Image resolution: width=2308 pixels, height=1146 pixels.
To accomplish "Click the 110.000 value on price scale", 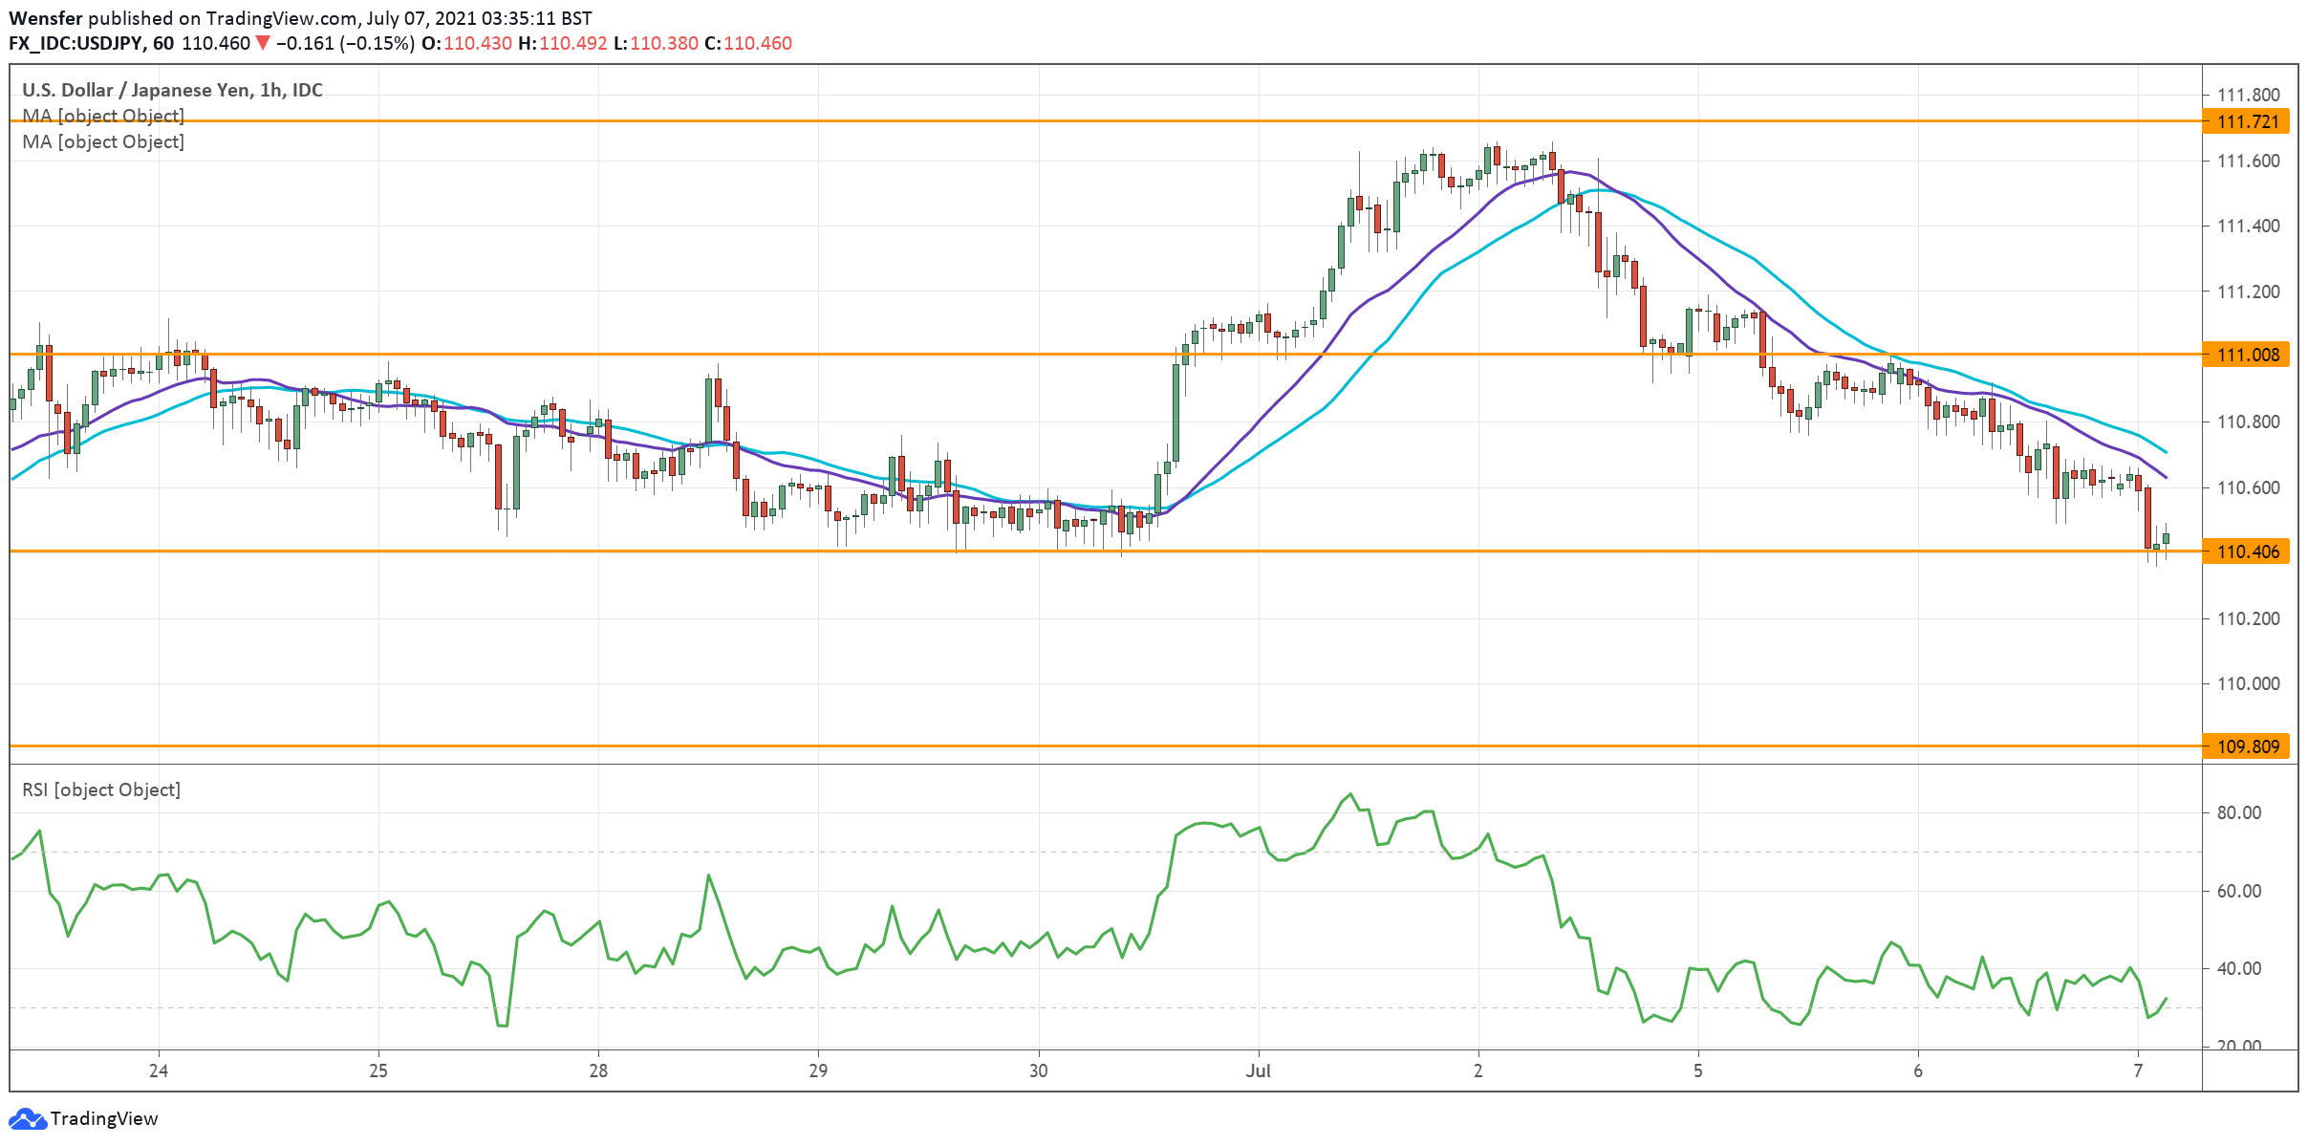I will [2248, 683].
